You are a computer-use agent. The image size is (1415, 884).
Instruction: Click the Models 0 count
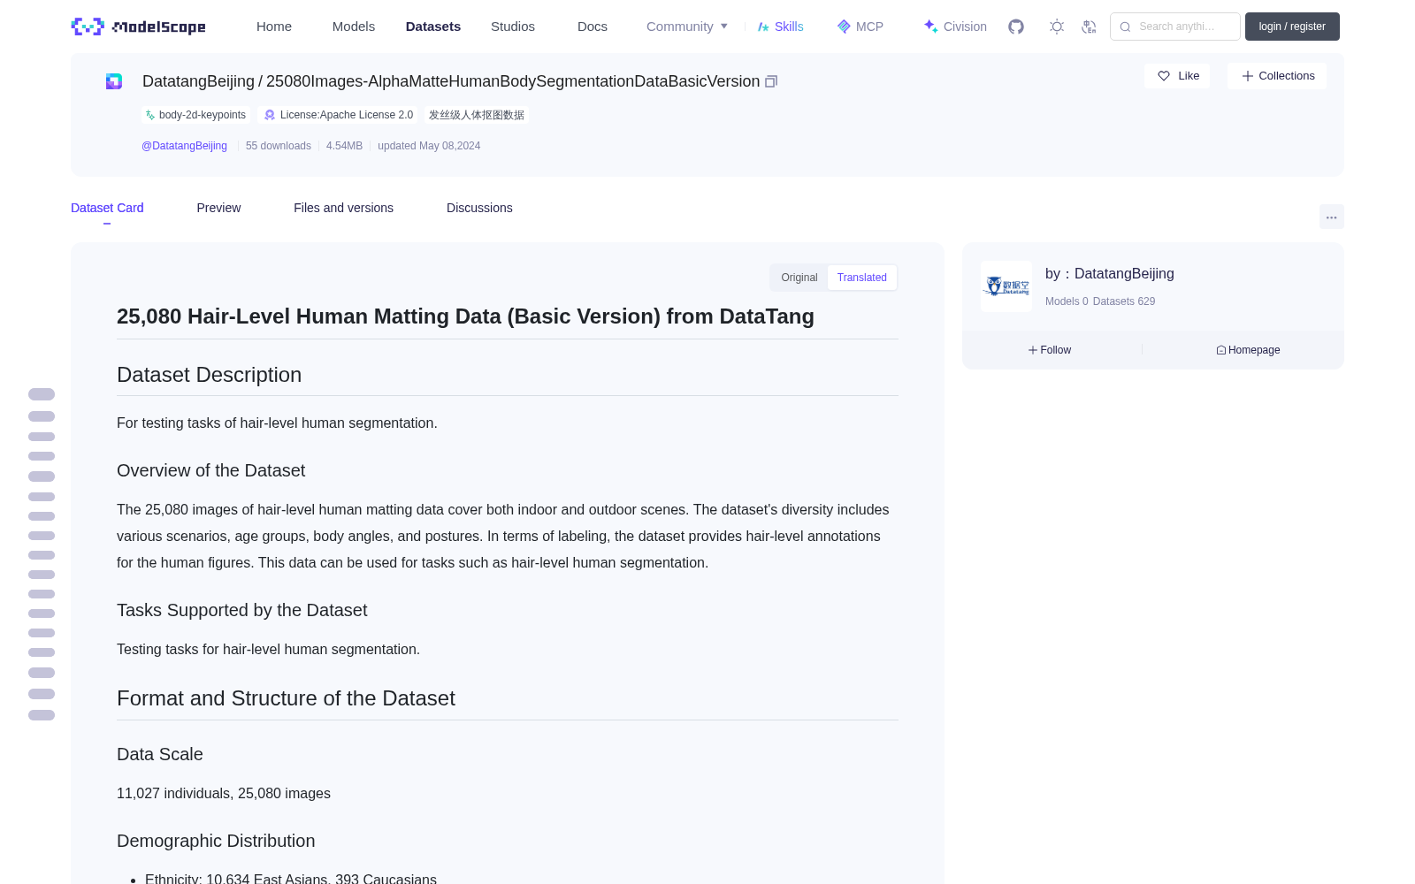pos(1067,301)
